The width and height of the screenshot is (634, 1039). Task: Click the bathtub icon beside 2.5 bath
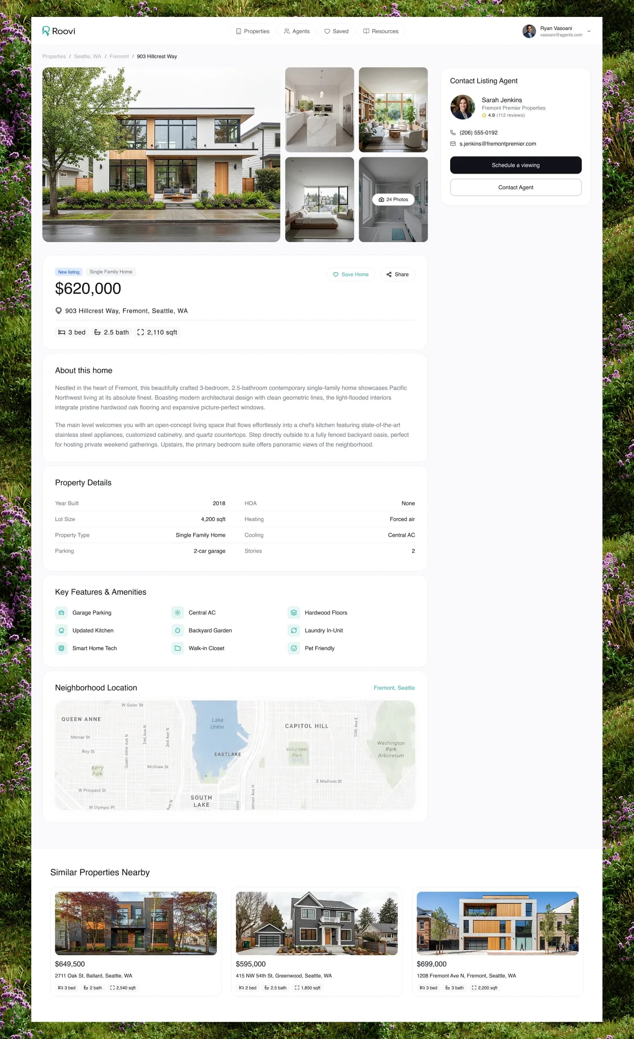coord(97,332)
